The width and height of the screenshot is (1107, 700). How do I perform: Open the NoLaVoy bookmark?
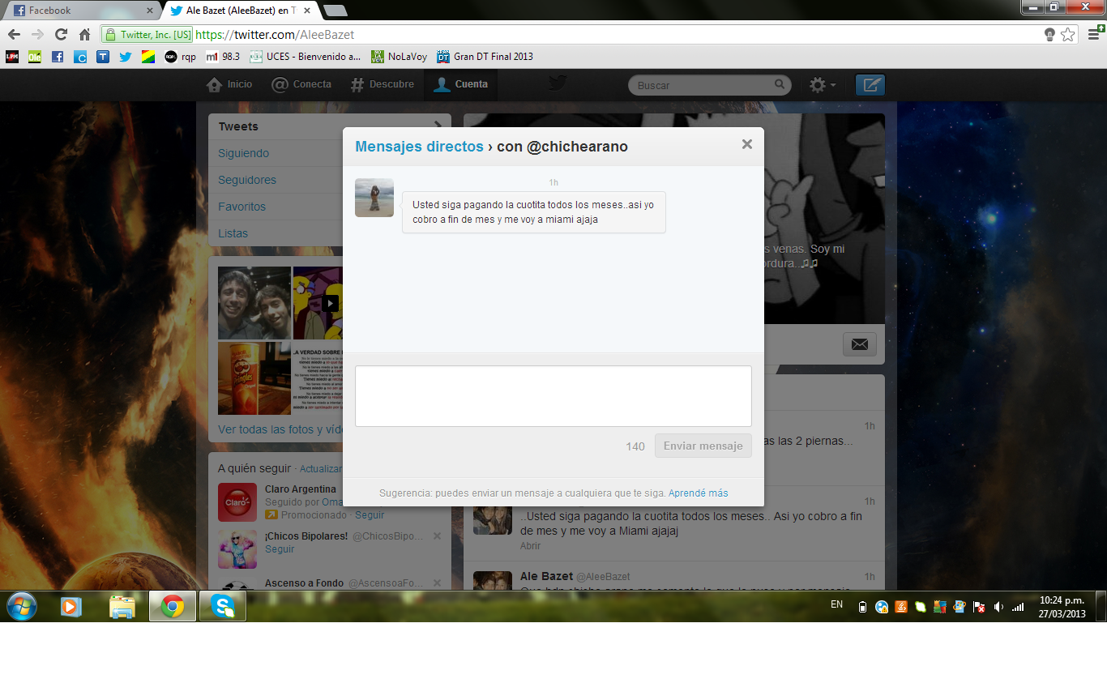click(400, 57)
